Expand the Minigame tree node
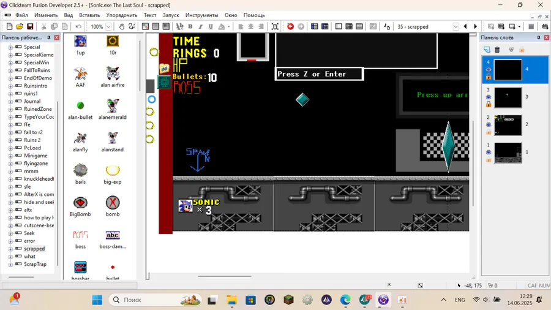The height and width of the screenshot is (310, 551). pyautogui.click(x=10, y=156)
